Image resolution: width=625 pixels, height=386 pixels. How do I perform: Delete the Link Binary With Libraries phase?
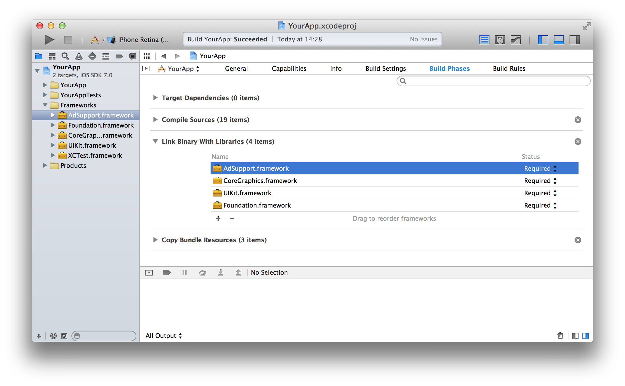578,142
